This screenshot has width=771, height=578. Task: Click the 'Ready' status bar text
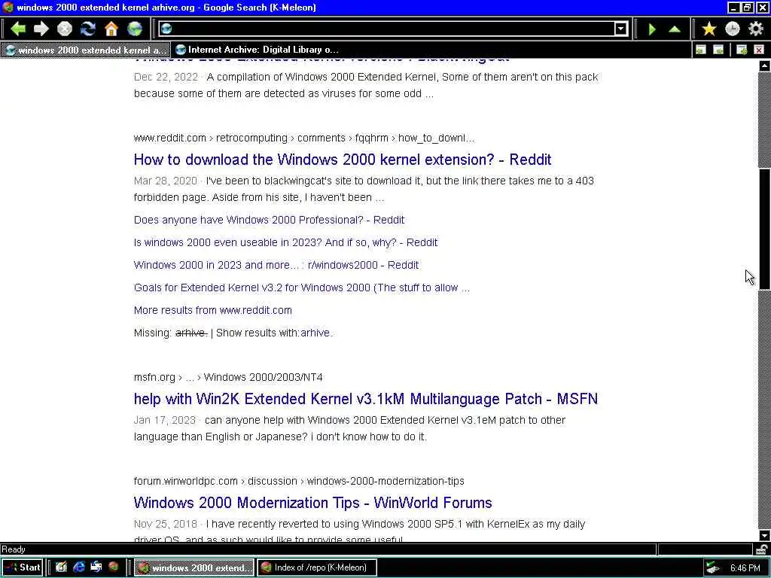(14, 549)
